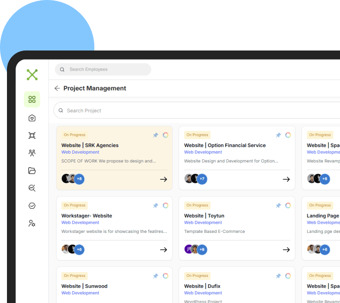Toggle pin on Workstager- Website card
Screen dimensions: 340x303
tap(156, 205)
